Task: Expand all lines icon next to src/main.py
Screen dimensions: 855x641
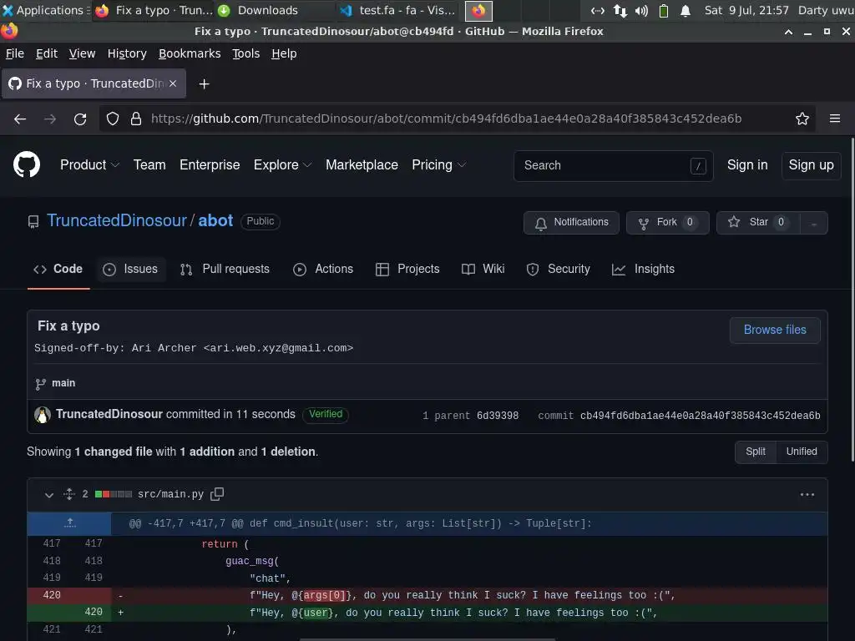Action: coord(68,494)
